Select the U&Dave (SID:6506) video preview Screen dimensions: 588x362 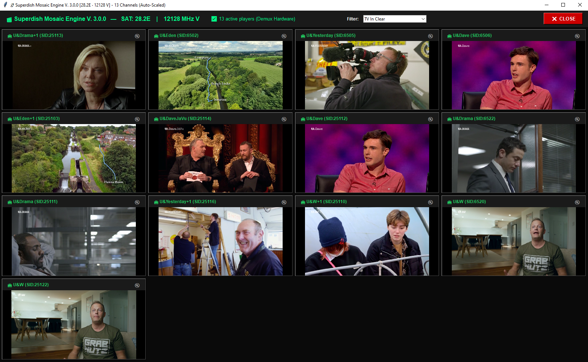(x=514, y=75)
